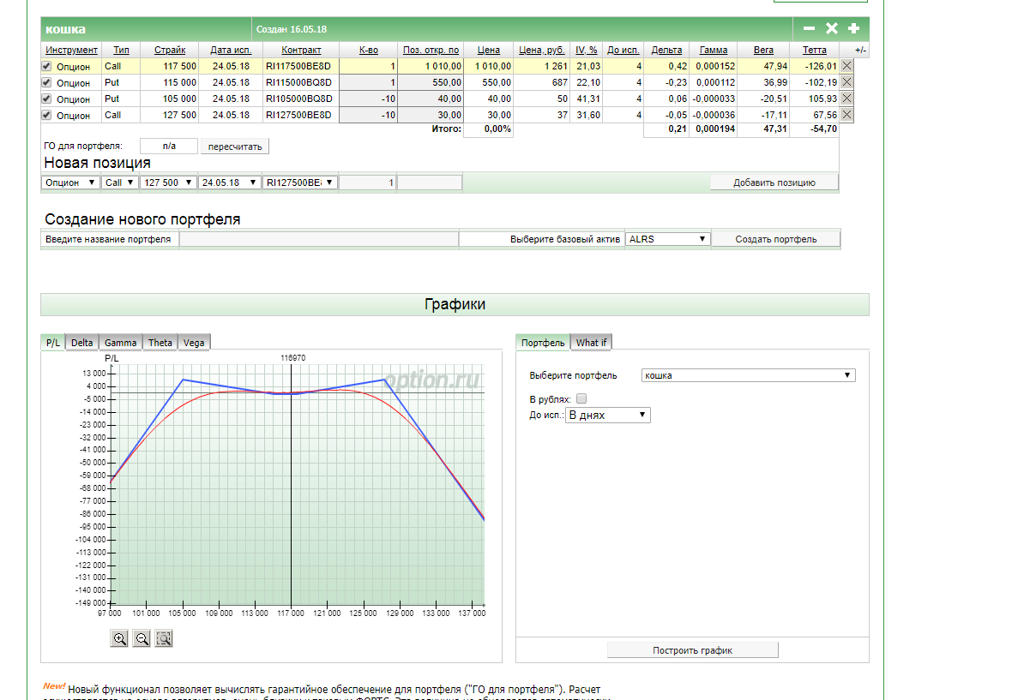Open the 24.05.18 expiry date dropdown
This screenshot has width=1012, height=700.
(x=229, y=182)
